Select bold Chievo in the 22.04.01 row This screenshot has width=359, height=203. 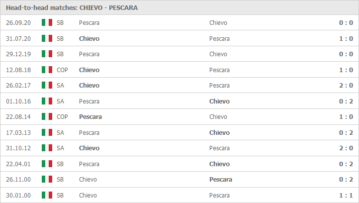pos(219,164)
